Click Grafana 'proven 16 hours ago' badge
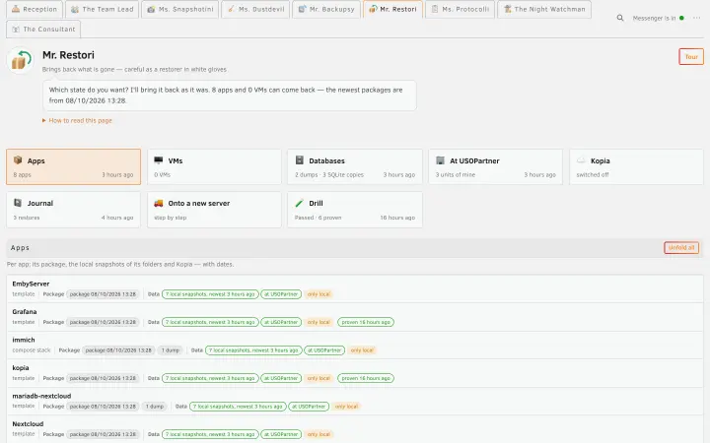The width and height of the screenshot is (710, 443). [x=366, y=322]
